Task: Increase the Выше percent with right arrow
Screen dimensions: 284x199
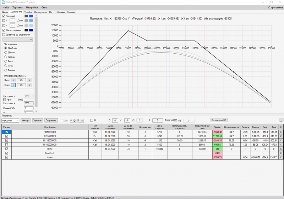Action: (29, 80)
